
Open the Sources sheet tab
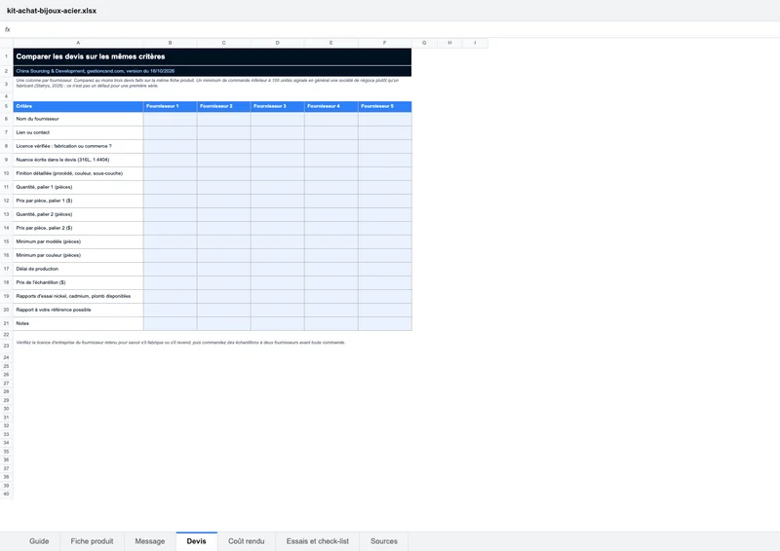pyautogui.click(x=383, y=541)
